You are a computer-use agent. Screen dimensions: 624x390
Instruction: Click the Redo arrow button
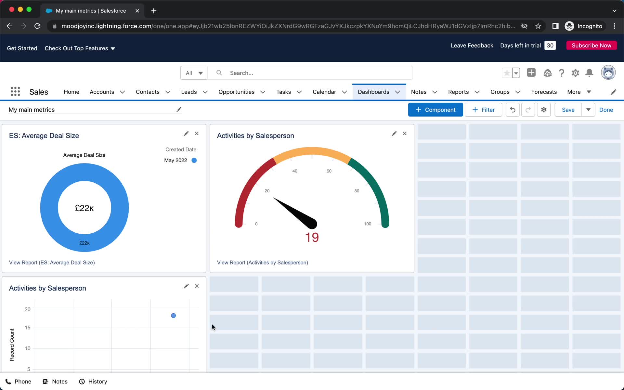coord(528,110)
